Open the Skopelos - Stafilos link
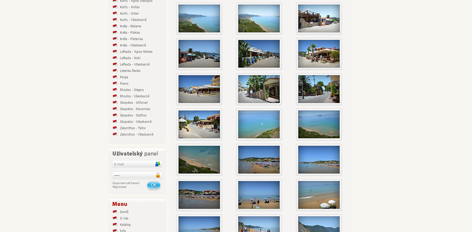472x232 pixels. [133, 115]
